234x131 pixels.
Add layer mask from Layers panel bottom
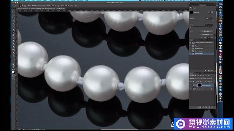(200, 107)
